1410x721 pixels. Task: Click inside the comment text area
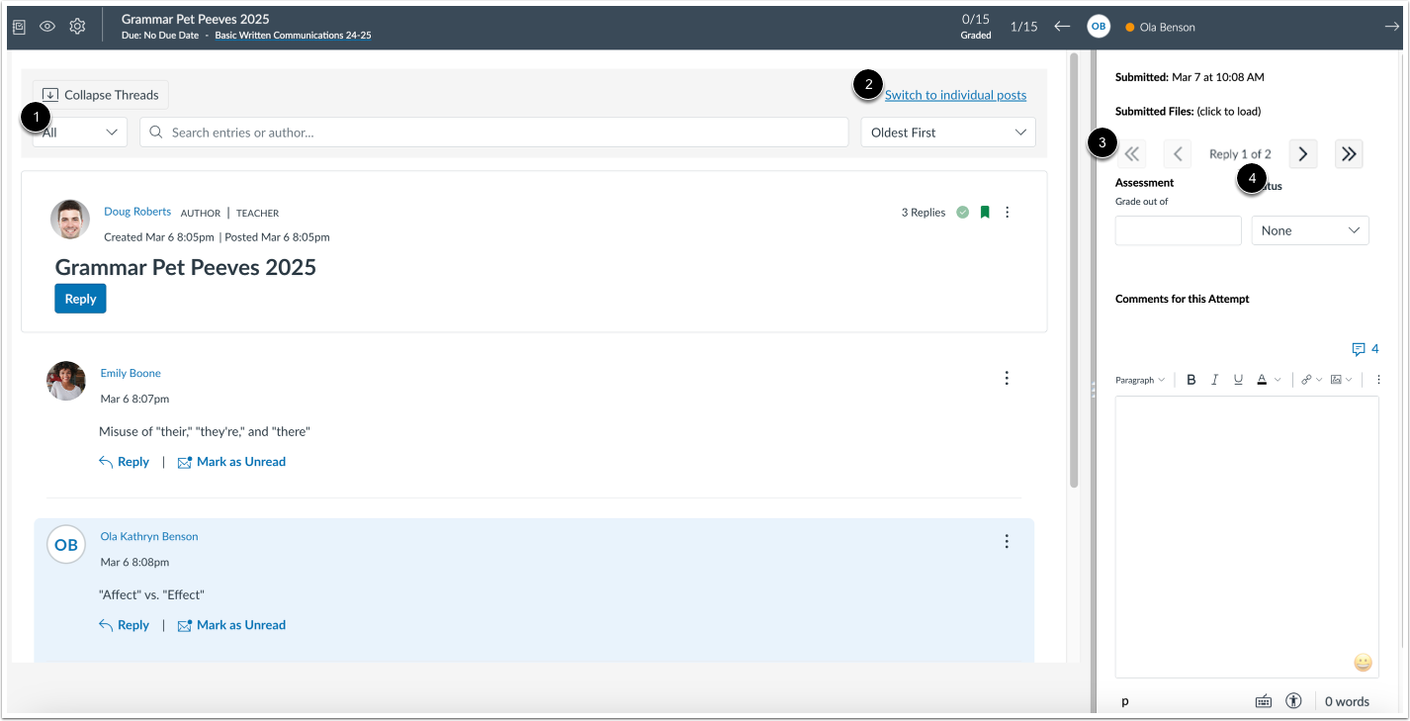[1247, 537]
